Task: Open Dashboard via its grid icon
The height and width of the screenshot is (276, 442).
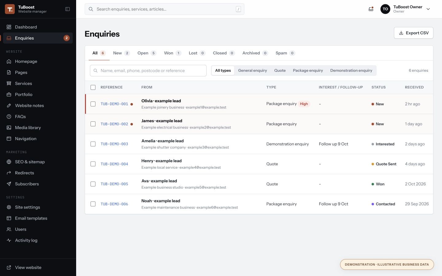Action: point(9,27)
